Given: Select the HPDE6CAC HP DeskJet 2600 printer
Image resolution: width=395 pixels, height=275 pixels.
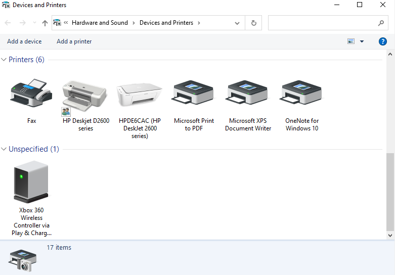Looking at the screenshot, I should click(x=139, y=95).
